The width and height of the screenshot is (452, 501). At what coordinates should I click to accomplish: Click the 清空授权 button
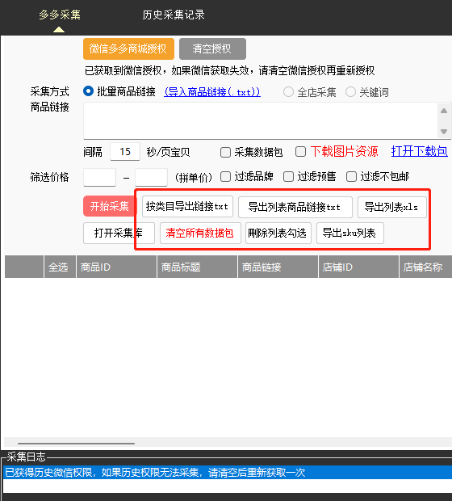(x=212, y=48)
